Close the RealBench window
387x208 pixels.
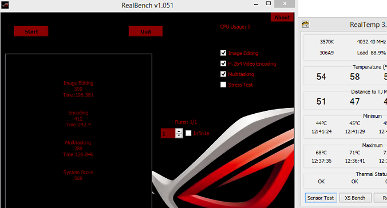tap(285, 3)
